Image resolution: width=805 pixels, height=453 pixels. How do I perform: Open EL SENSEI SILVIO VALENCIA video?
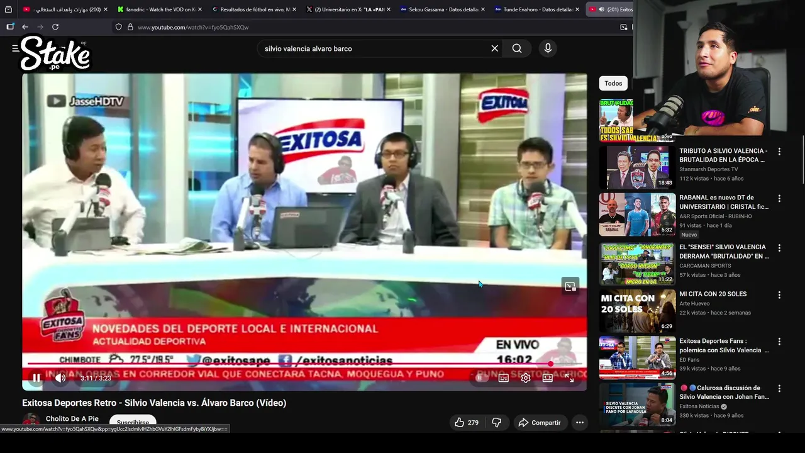click(x=724, y=252)
